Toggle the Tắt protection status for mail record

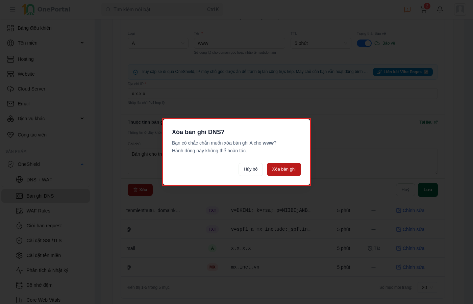tap(374, 248)
